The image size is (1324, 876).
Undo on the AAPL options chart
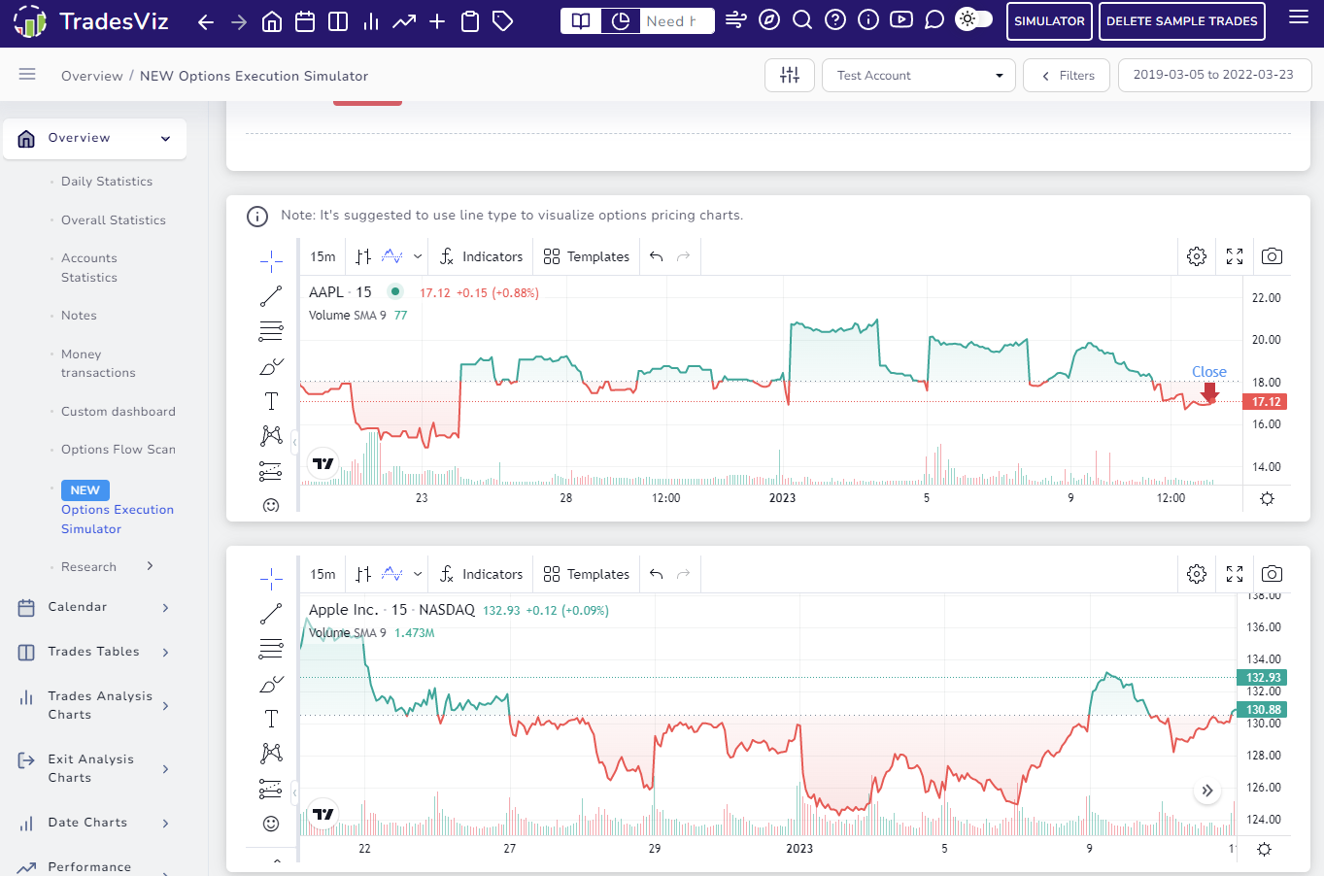coord(657,256)
